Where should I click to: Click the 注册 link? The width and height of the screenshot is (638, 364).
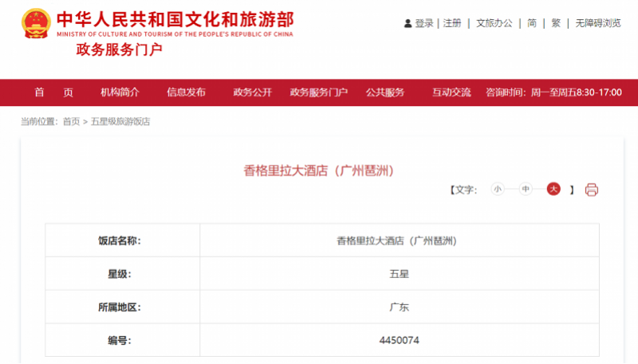[452, 23]
